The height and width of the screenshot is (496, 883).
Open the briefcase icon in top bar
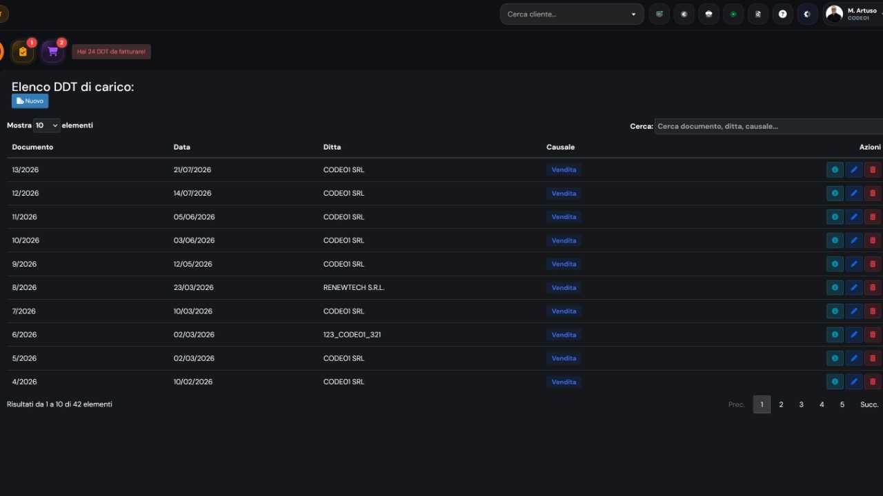[x=708, y=14]
